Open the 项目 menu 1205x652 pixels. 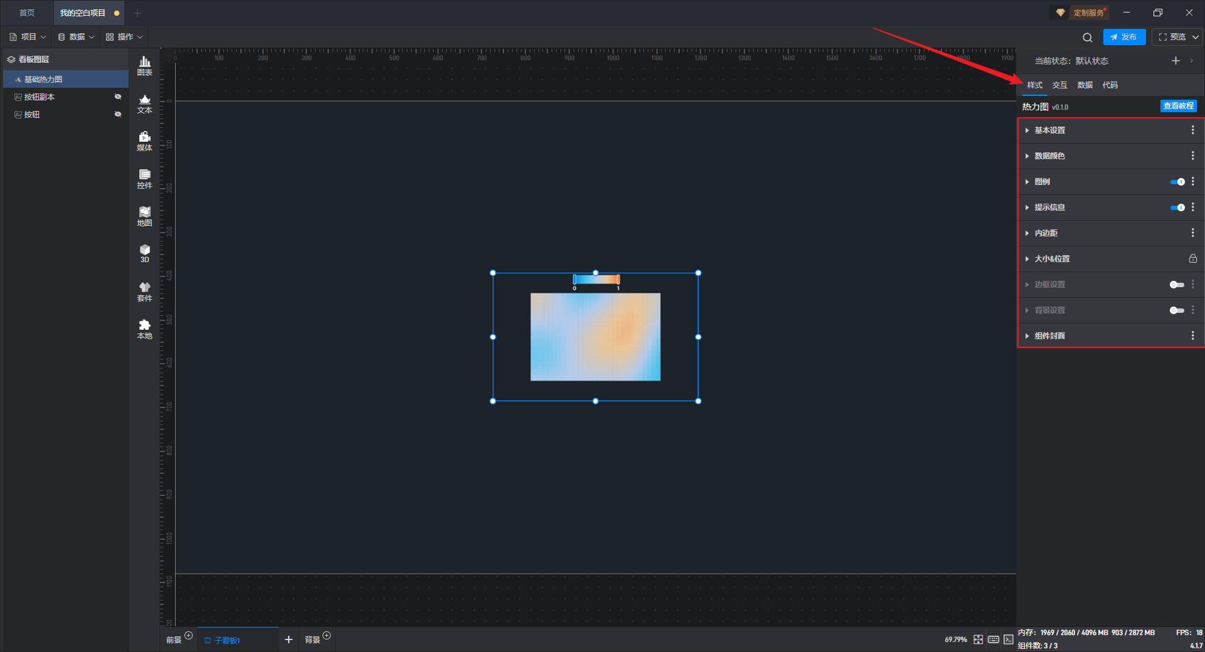(28, 37)
